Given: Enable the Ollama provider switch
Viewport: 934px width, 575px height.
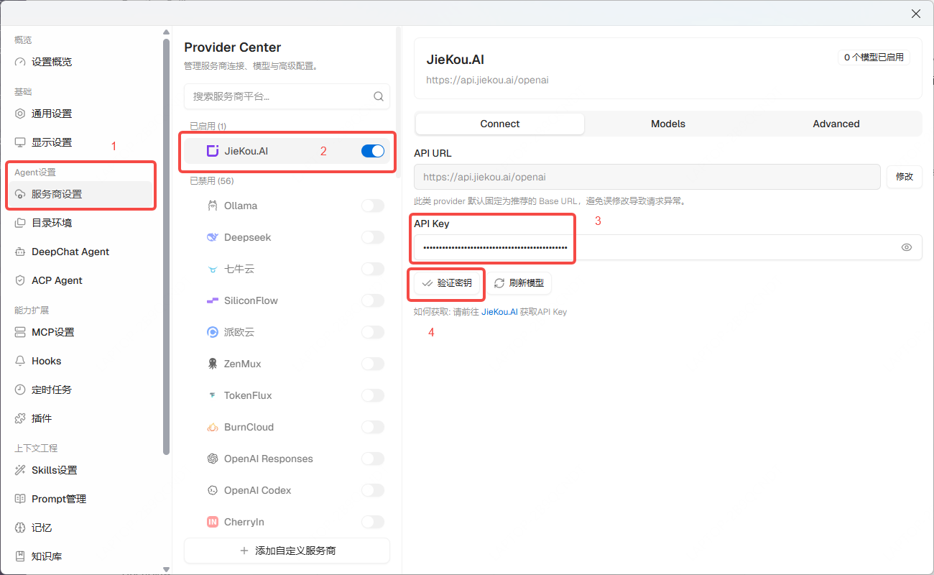Looking at the screenshot, I should tap(373, 206).
